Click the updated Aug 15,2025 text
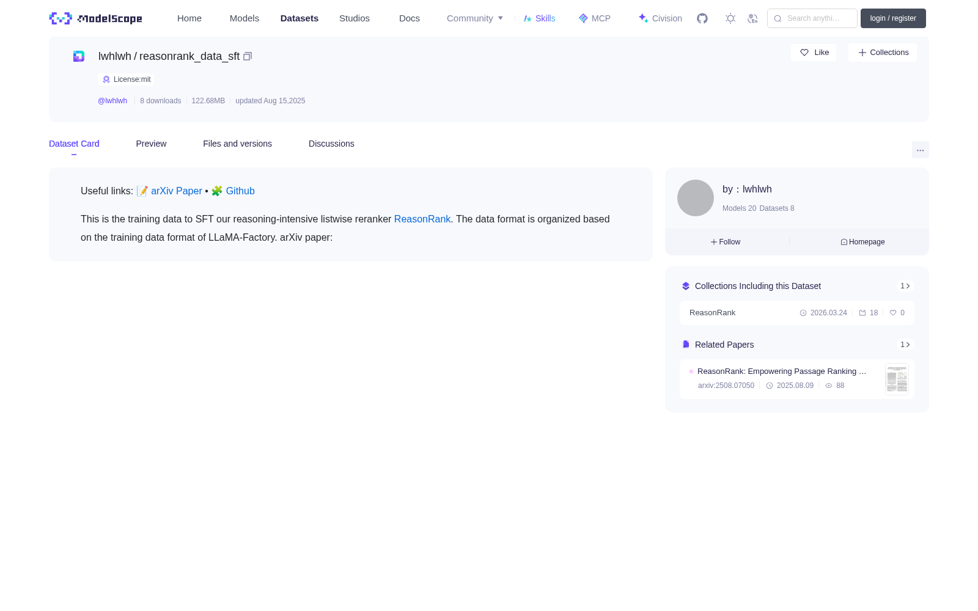 (270, 101)
